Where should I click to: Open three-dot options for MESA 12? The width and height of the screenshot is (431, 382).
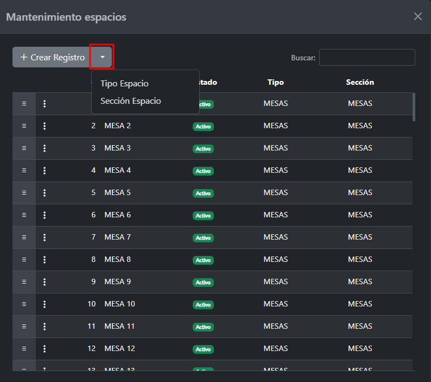[45, 349]
